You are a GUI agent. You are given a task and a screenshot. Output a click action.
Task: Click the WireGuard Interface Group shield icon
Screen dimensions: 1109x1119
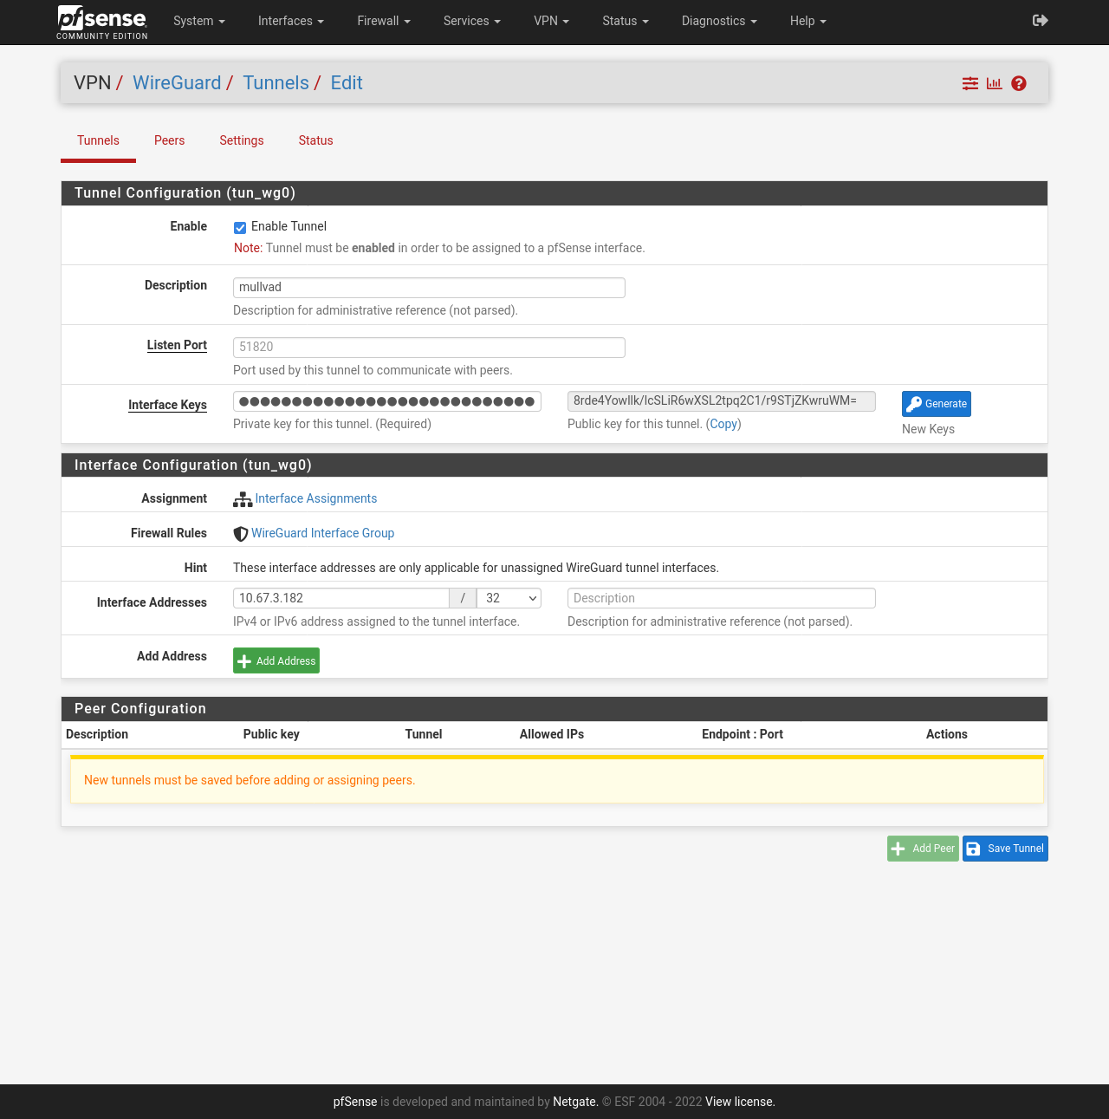point(241,534)
